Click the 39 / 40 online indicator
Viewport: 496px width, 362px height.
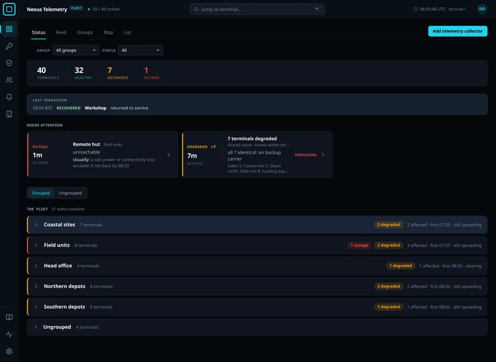(x=103, y=9)
